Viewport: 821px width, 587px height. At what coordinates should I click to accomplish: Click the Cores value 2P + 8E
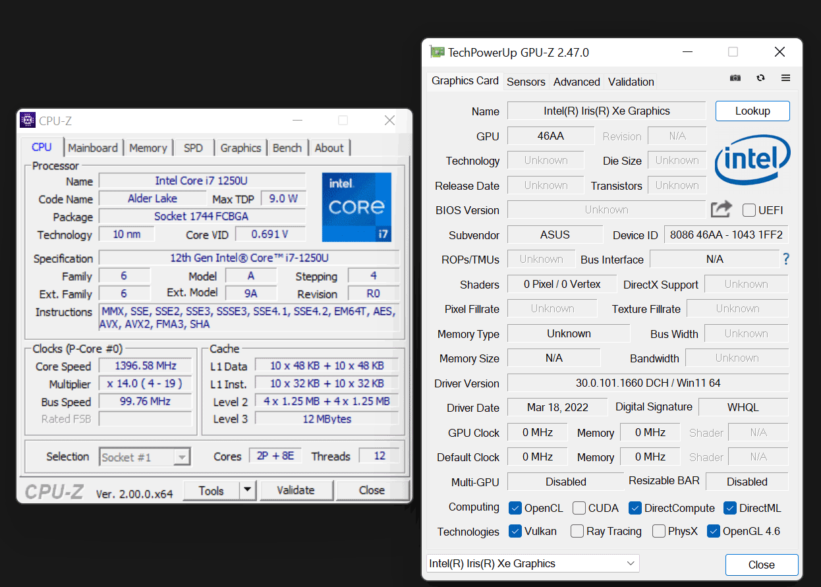275,456
